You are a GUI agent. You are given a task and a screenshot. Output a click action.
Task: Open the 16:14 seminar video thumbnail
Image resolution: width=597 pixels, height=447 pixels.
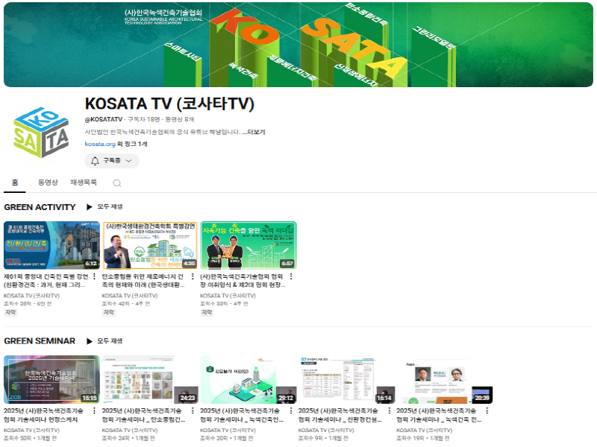tap(346, 379)
